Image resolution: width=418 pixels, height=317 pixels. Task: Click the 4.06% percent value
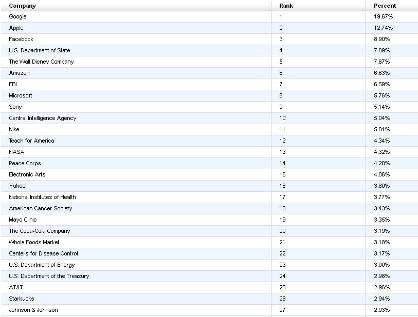[x=381, y=174]
